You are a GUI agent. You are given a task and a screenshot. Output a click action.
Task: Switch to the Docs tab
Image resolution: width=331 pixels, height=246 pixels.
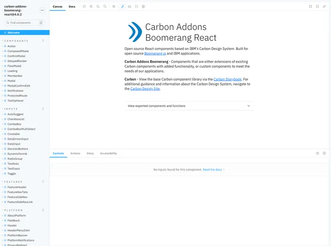[72, 7]
